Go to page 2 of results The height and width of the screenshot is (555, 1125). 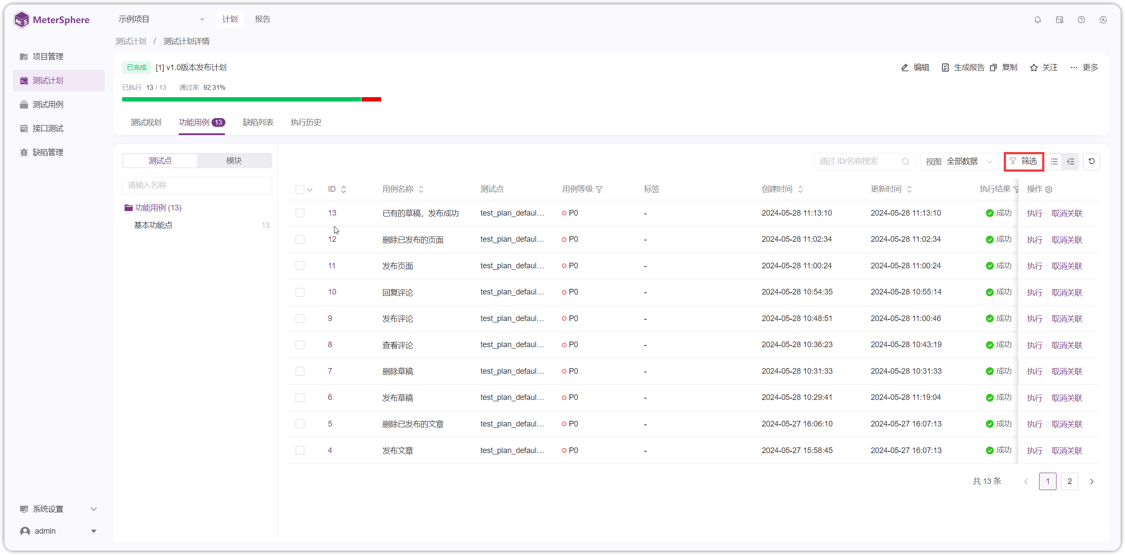click(x=1069, y=481)
